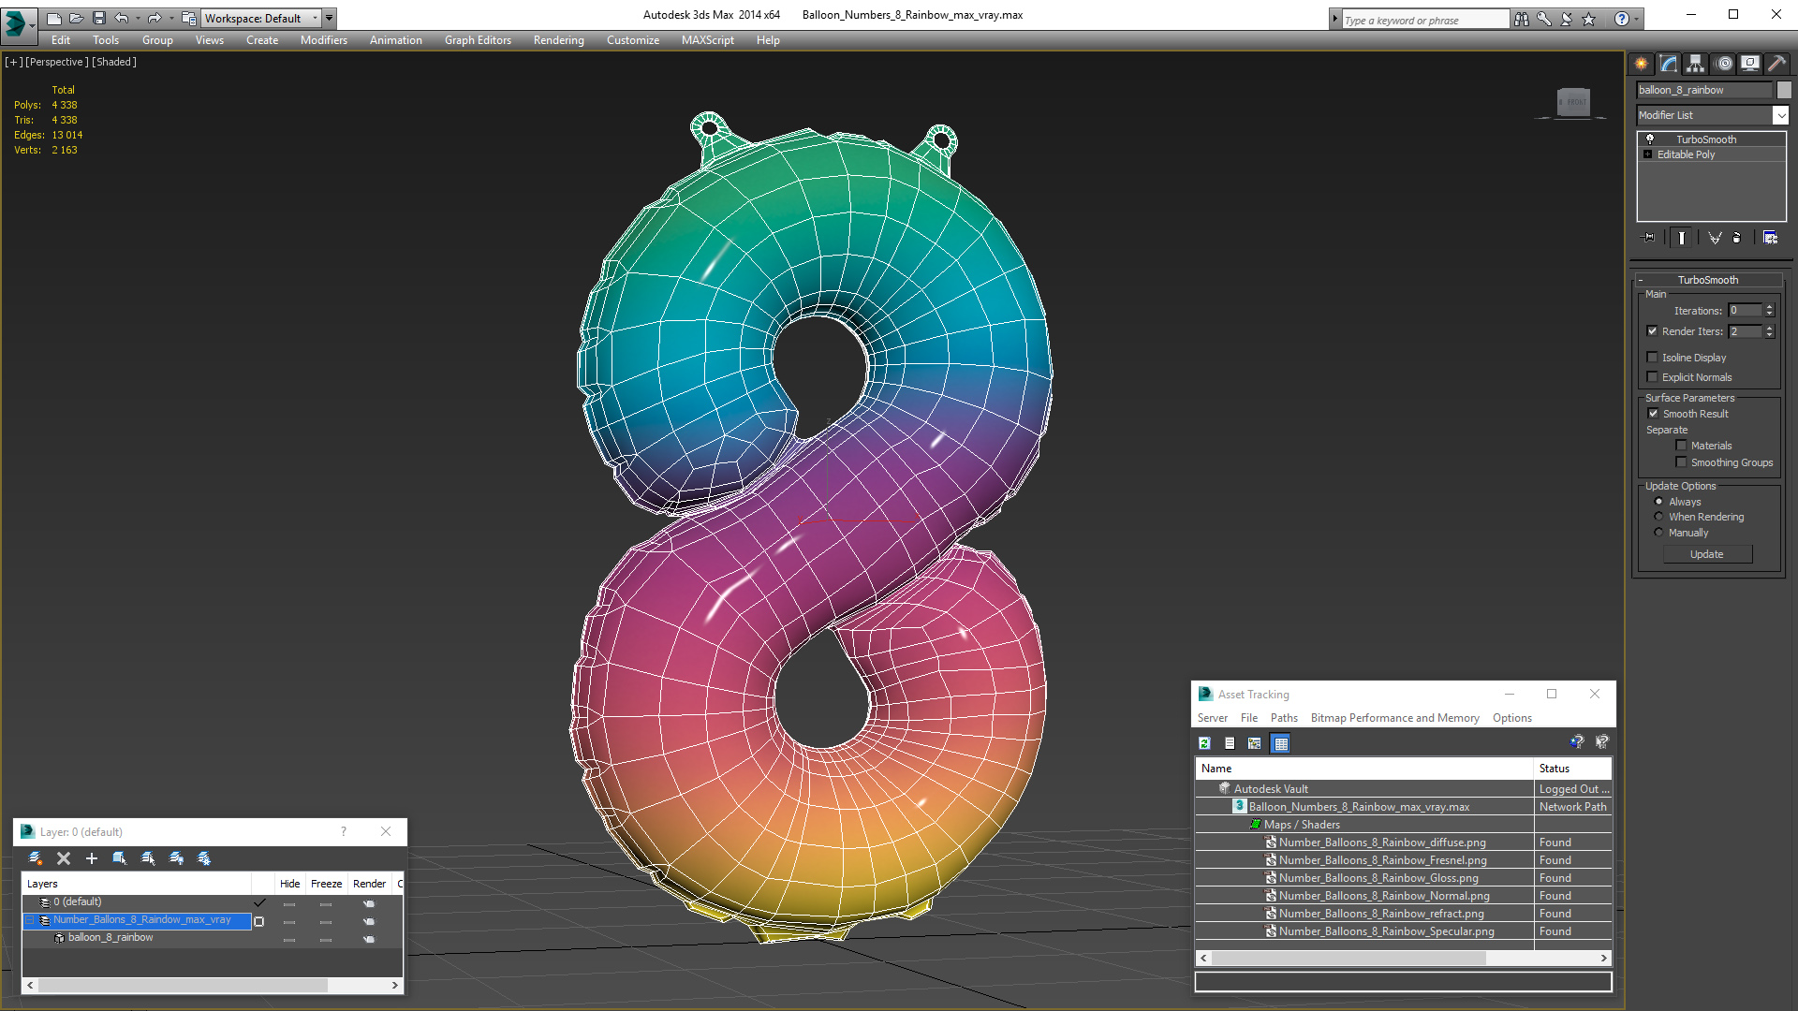This screenshot has width=1798, height=1011.
Task: Enable Explicit Normals checkbox
Action: click(1653, 377)
